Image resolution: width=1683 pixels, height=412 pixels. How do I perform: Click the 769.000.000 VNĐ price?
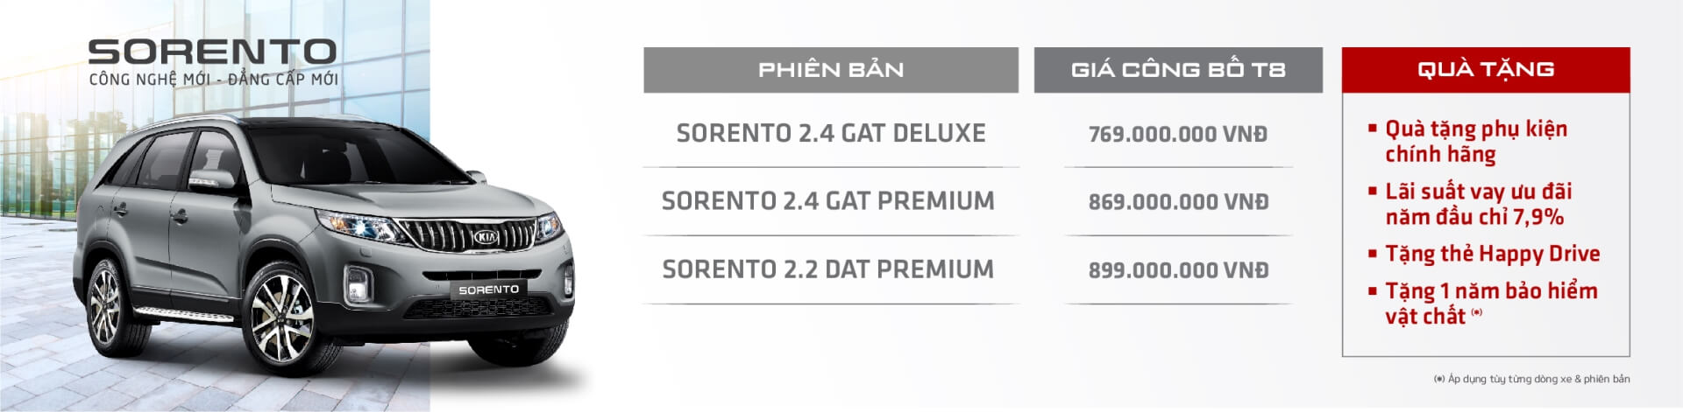(1177, 135)
